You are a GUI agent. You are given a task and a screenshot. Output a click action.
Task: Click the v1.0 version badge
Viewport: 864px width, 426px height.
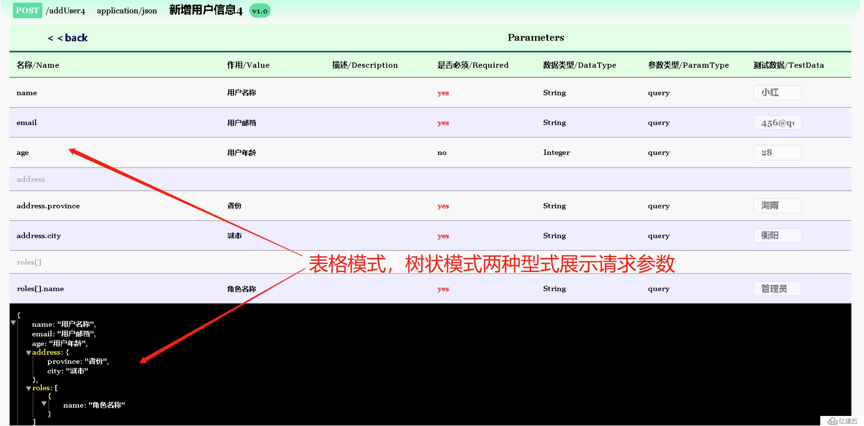click(x=260, y=11)
